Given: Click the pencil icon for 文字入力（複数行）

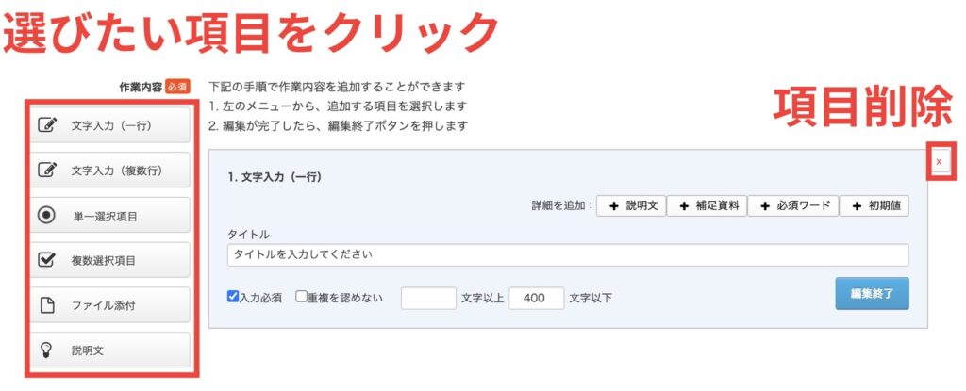Looking at the screenshot, I should pyautogui.click(x=46, y=171).
